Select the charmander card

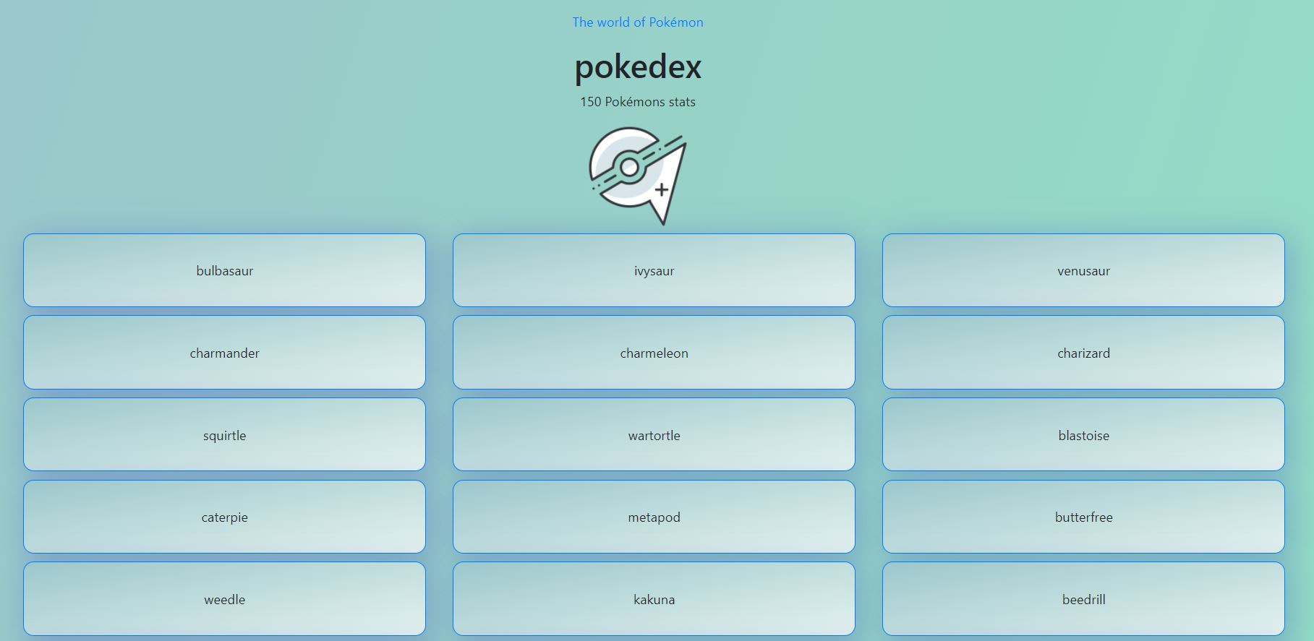pyautogui.click(x=224, y=353)
